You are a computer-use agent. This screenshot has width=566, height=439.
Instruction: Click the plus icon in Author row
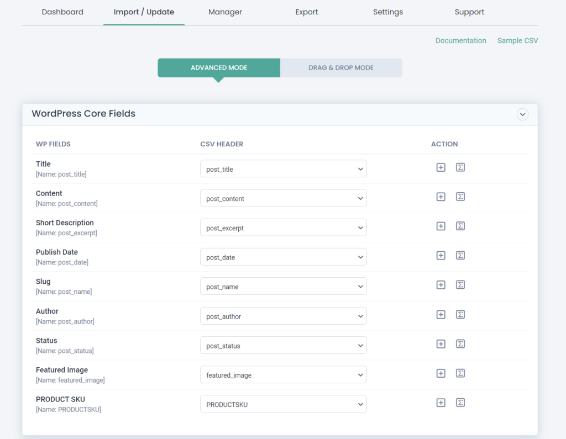point(441,315)
